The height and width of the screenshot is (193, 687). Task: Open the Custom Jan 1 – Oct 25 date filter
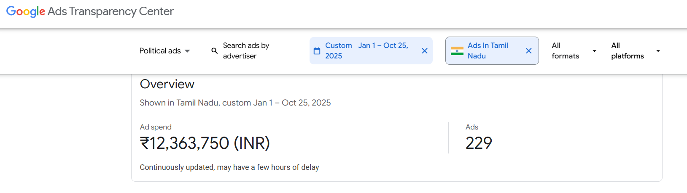[x=366, y=51]
